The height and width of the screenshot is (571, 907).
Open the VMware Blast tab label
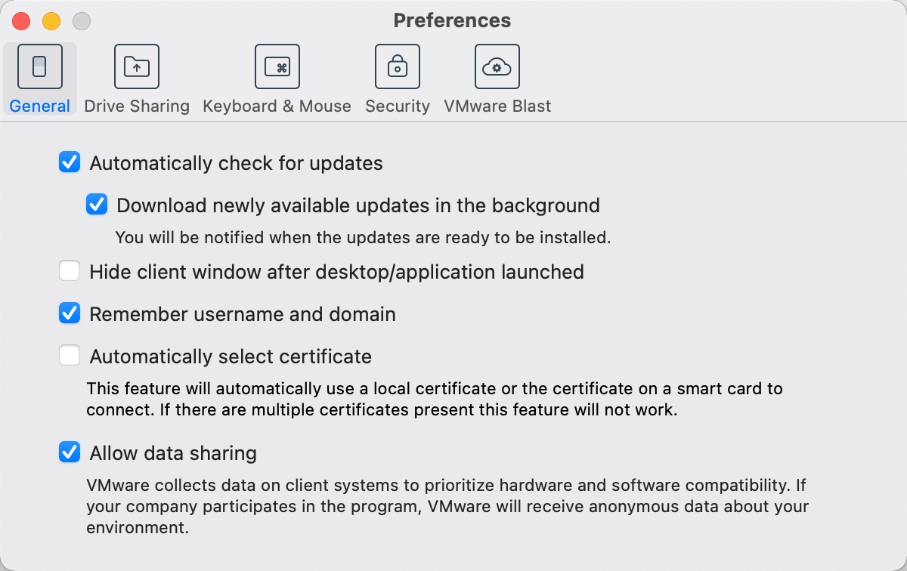(497, 106)
